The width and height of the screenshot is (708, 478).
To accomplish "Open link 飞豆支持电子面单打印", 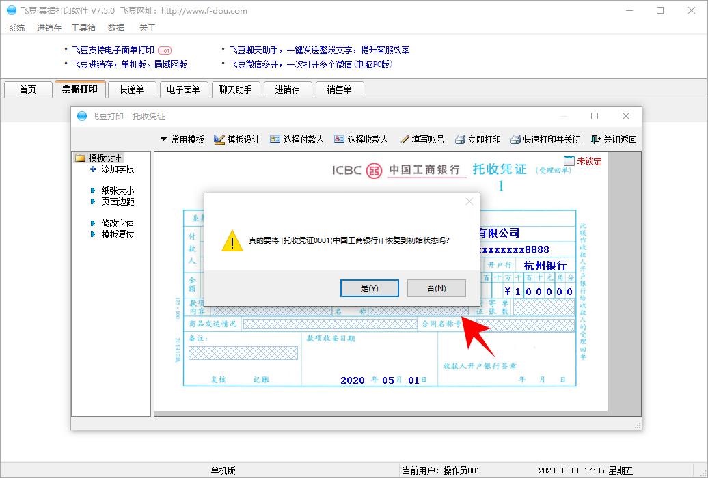I will (x=113, y=50).
